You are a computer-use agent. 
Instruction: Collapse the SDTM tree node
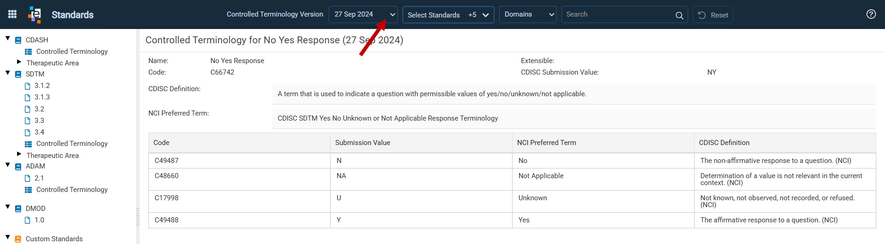click(x=8, y=73)
